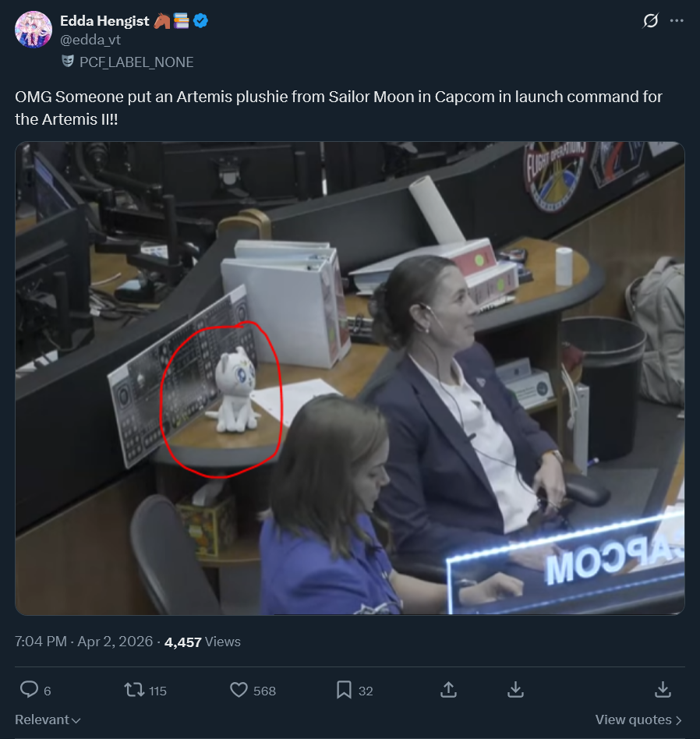Expand the Relevant sort dropdown

click(48, 720)
